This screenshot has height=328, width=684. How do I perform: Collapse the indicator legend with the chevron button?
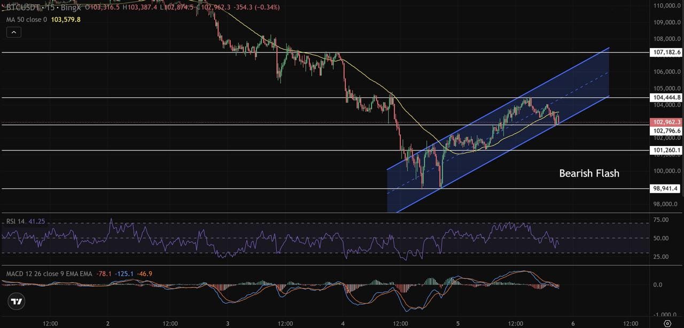click(14, 32)
